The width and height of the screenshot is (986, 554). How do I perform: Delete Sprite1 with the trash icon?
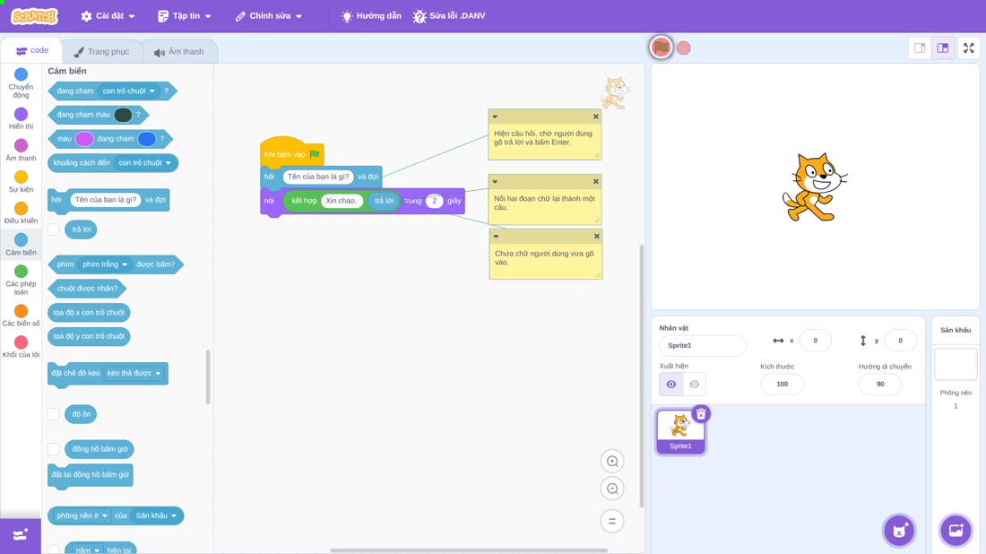pyautogui.click(x=701, y=414)
